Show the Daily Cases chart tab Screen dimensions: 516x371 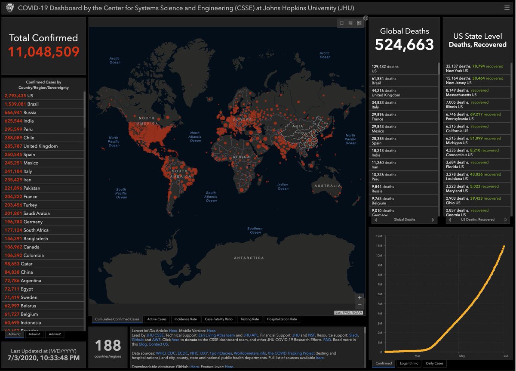(435, 363)
